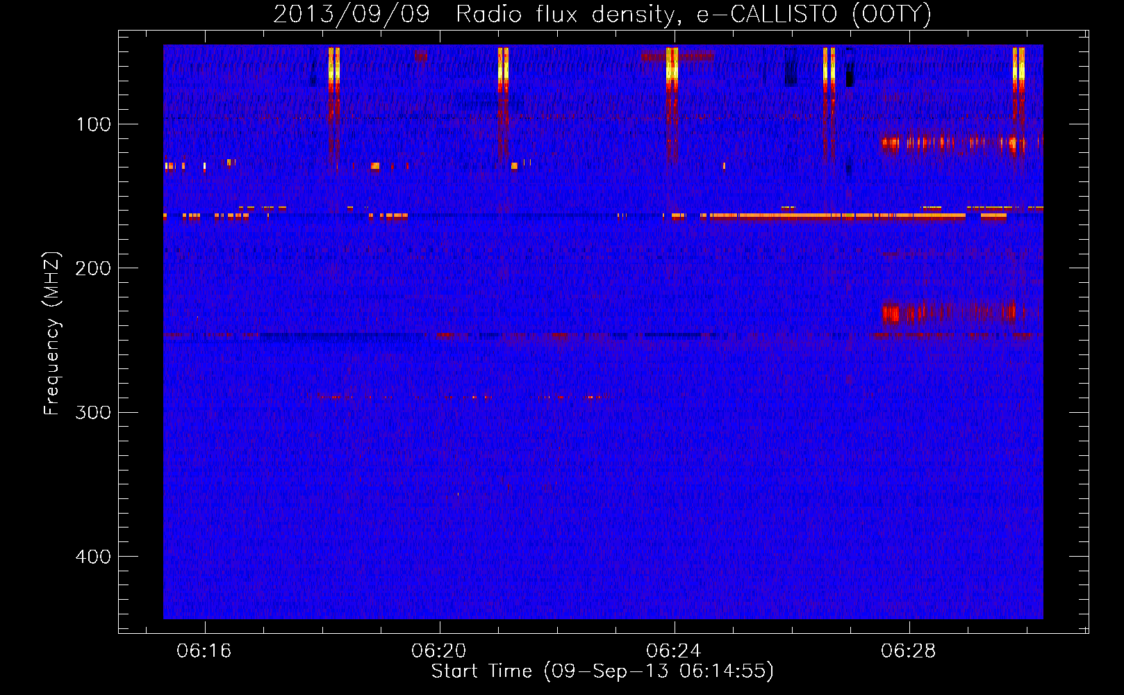Select the 100 MHz frequency axis label
This screenshot has width=1124, height=695.
94,124
